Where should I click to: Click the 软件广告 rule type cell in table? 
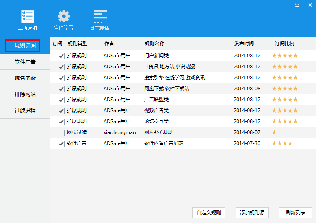(77, 143)
